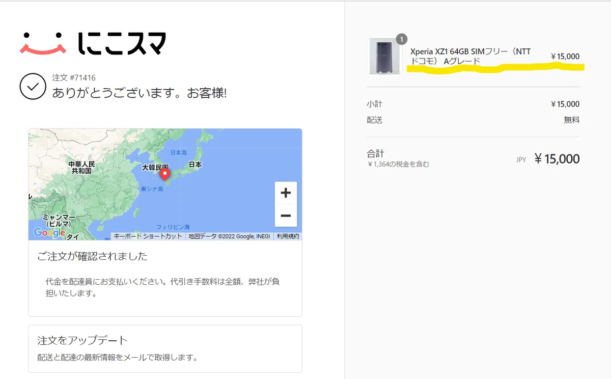This screenshot has width=611, height=379.
Task: Click the ￥1,364の税金を含む note
Action: 398,165
